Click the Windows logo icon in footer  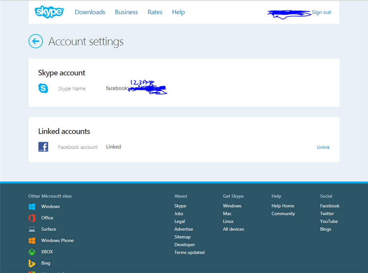click(x=32, y=207)
